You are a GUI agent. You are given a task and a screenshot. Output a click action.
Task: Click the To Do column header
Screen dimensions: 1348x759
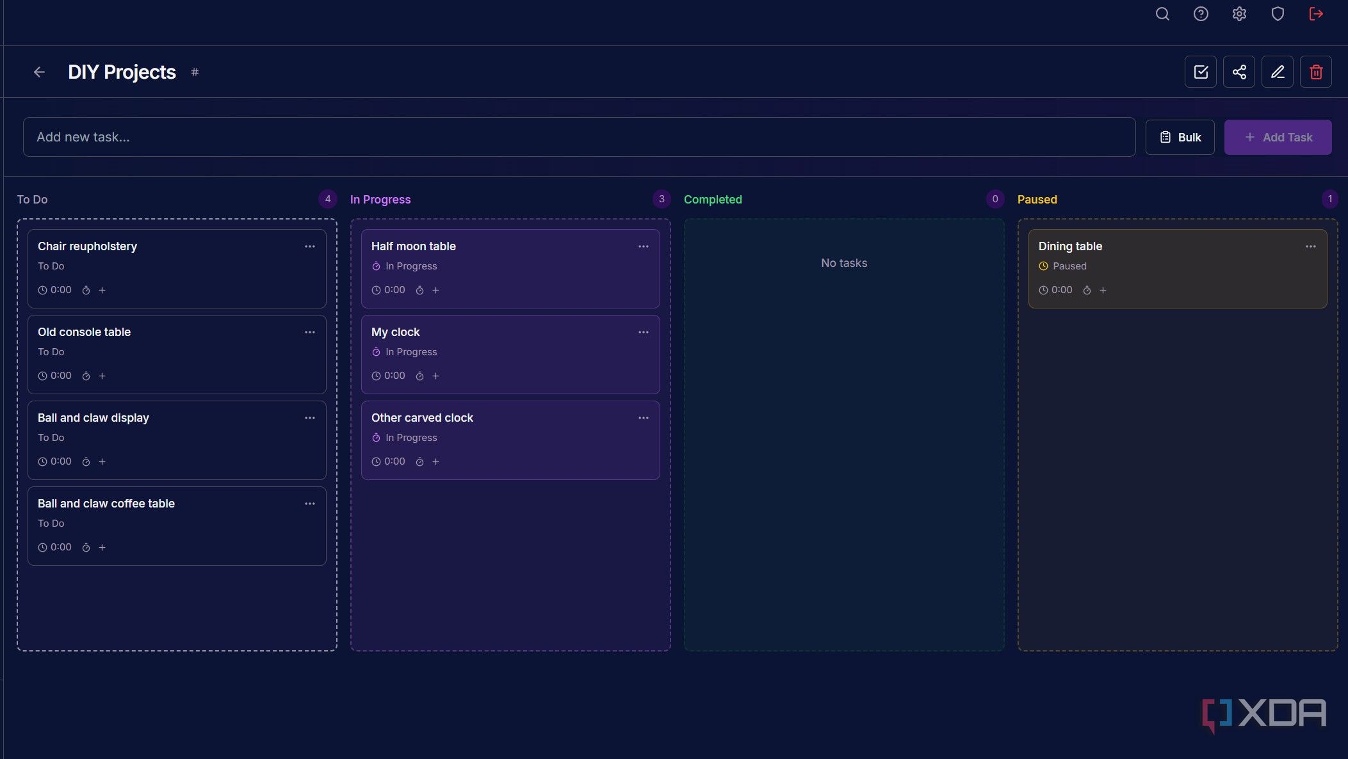tap(32, 200)
